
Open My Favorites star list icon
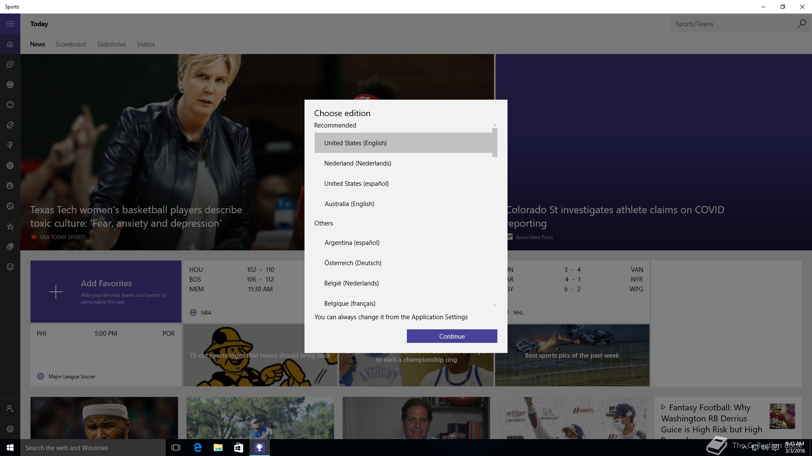click(10, 227)
